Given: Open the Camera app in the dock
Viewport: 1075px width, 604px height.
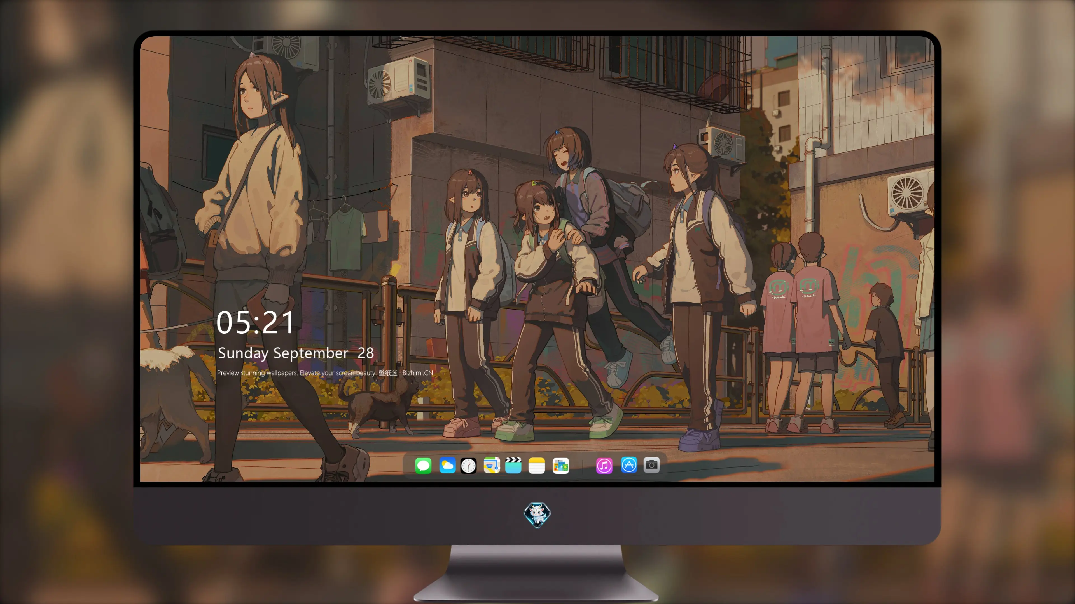Looking at the screenshot, I should tap(651, 465).
